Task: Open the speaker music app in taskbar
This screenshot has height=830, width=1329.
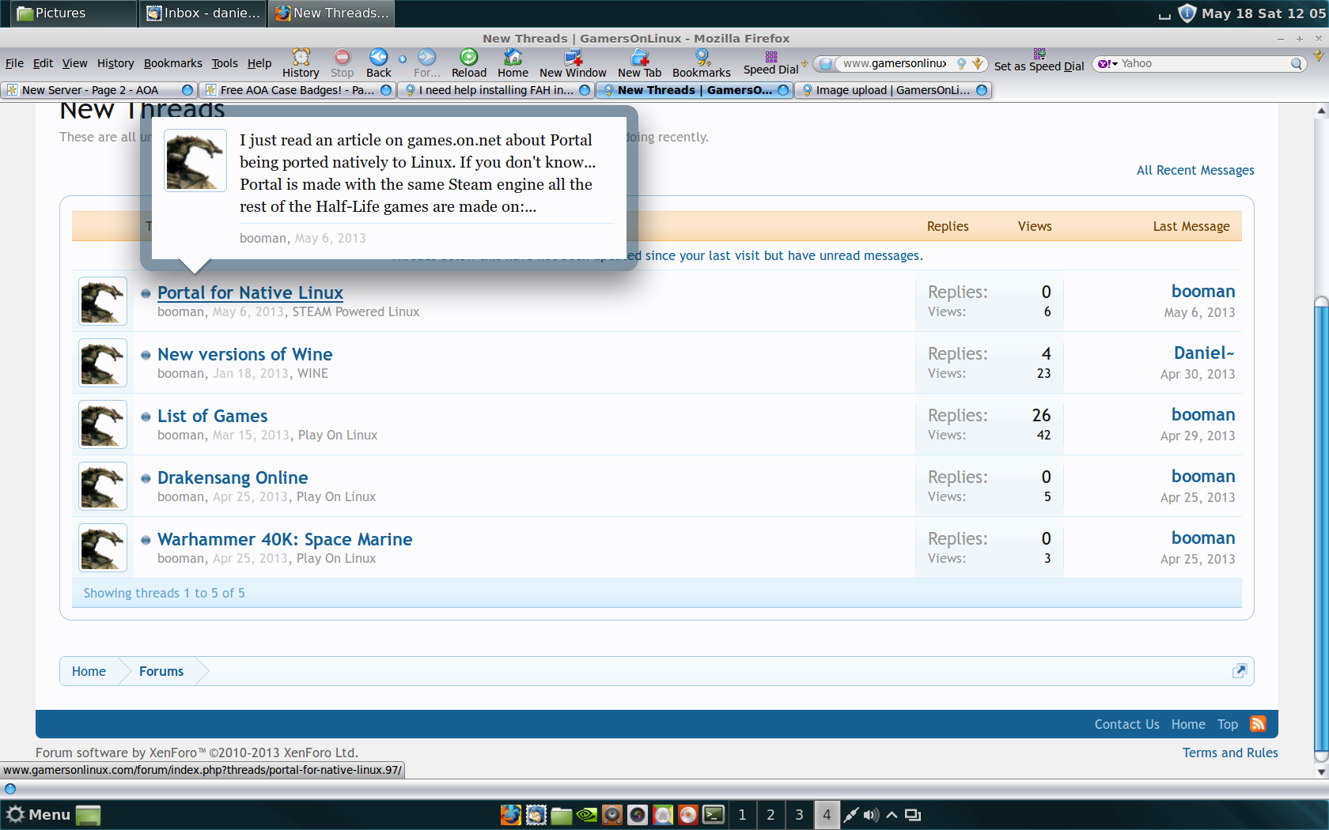Action: coord(612,814)
